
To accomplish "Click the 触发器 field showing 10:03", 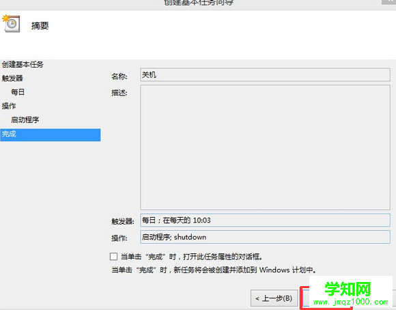I will tap(265, 221).
